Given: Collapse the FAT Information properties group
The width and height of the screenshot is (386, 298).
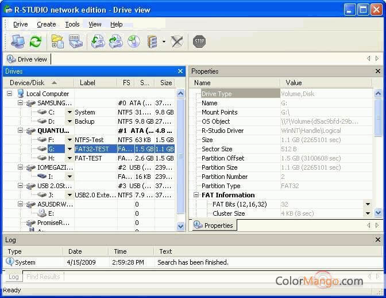Looking at the screenshot, I should [x=196, y=195].
